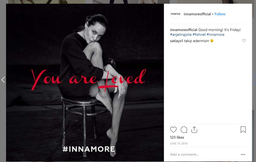Screen dimensions: 256x162
Task: Open innamoreofficial profile from post header
Action: [x=197, y=14]
